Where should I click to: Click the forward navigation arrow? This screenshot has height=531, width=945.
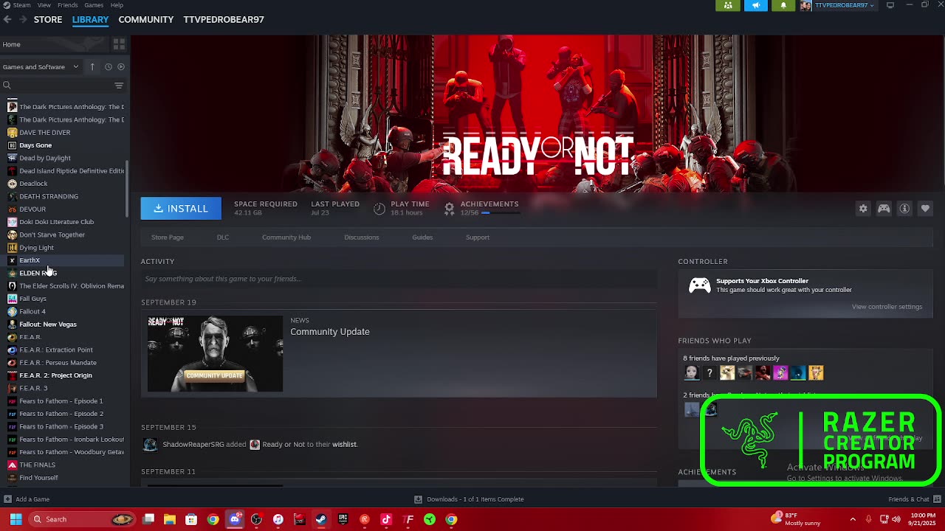coord(23,19)
